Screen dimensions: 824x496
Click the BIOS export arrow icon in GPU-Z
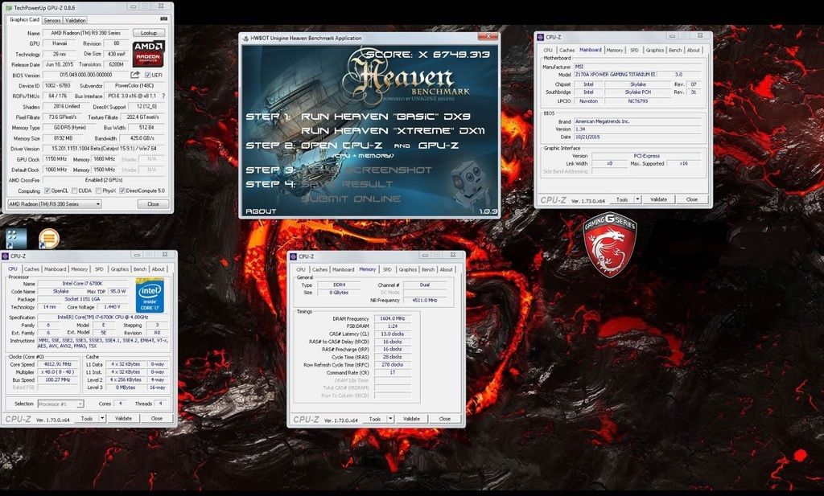pos(135,75)
